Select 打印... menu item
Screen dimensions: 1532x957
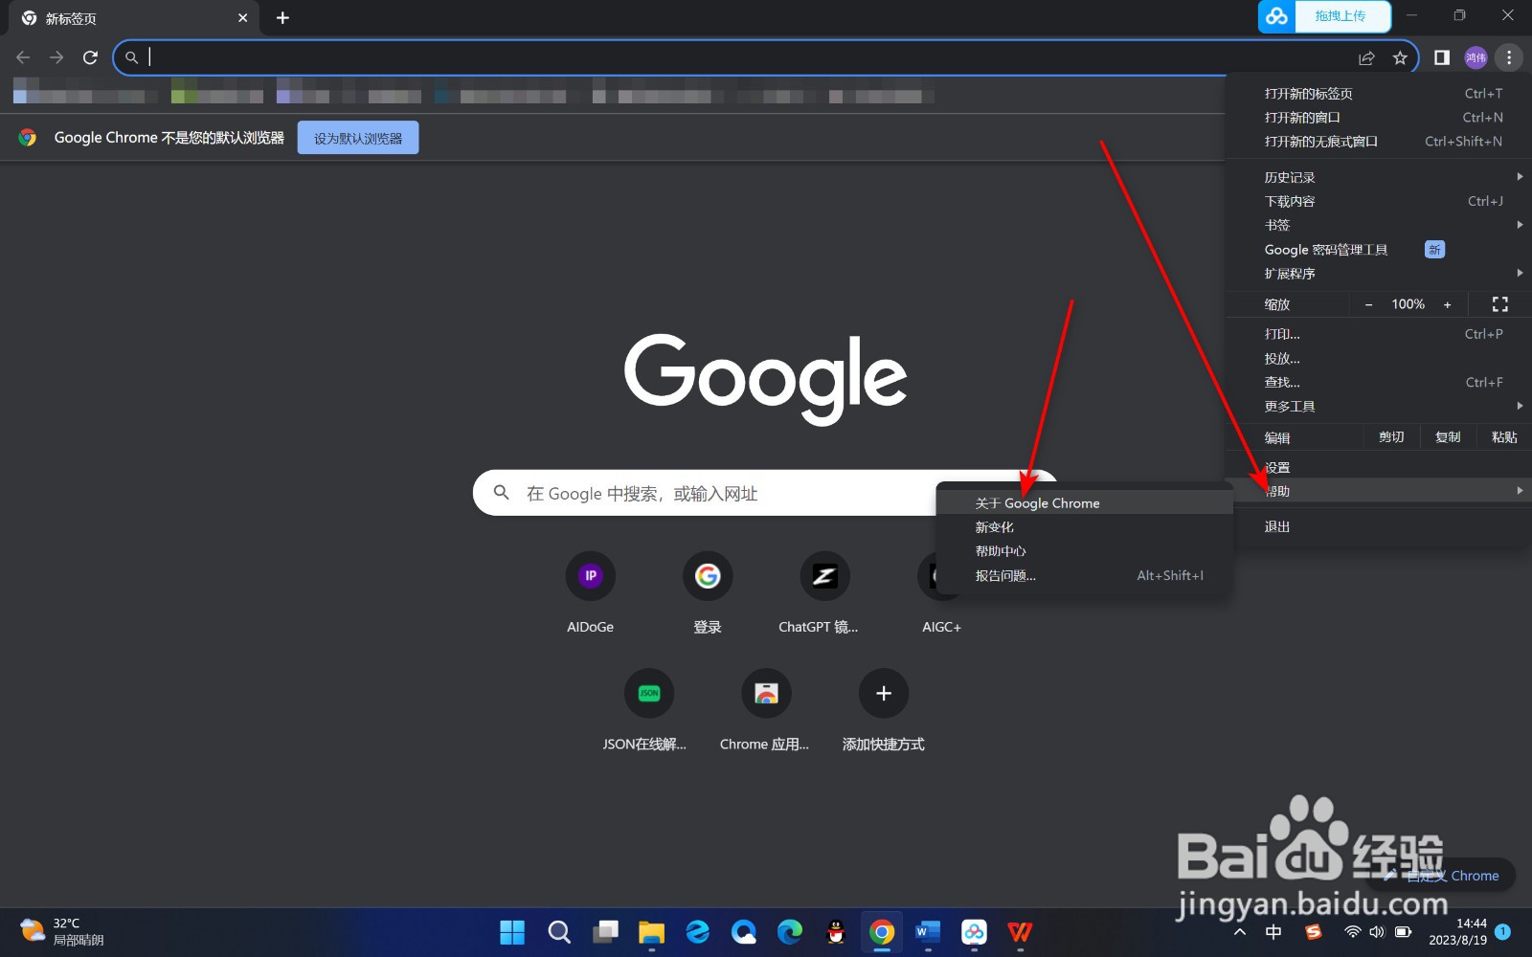(x=1379, y=334)
